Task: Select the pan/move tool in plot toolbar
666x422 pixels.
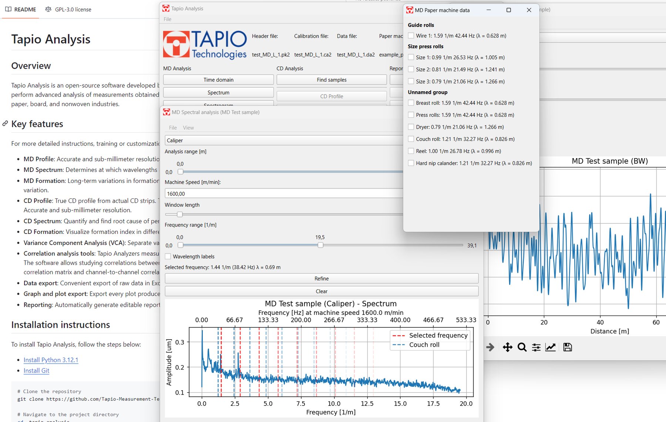Action: pyautogui.click(x=508, y=347)
